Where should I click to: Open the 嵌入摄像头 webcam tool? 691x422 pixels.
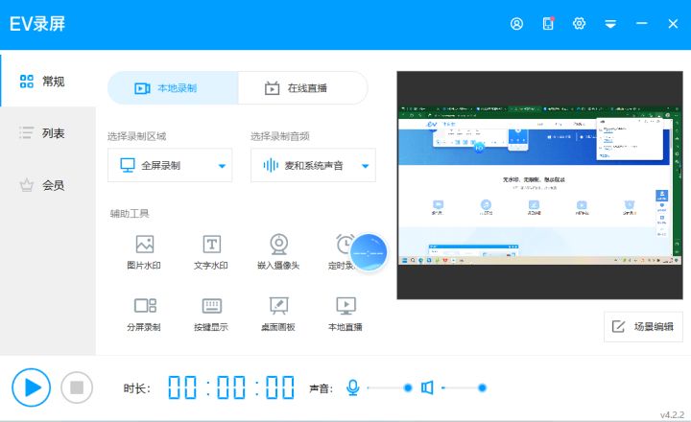tap(278, 252)
